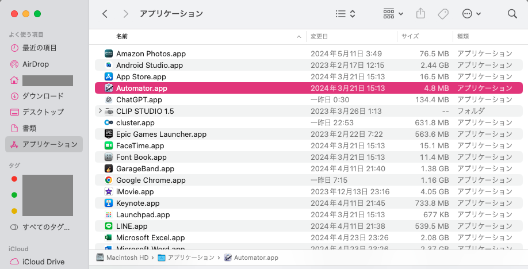Open AirDrop in the sidebar
Image resolution: width=528 pixels, height=269 pixels.
(x=36, y=64)
